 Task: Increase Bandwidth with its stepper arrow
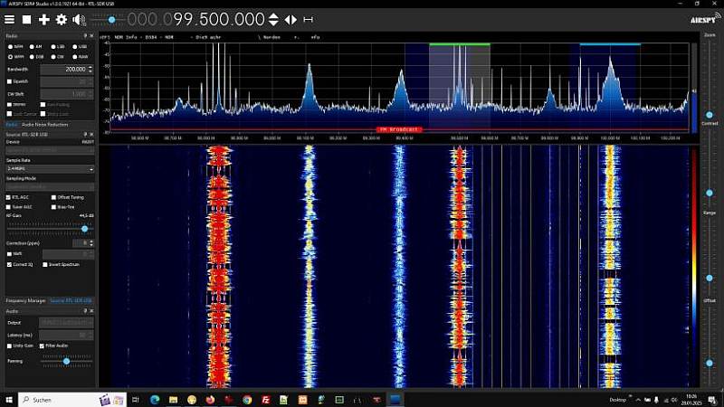click(90, 67)
